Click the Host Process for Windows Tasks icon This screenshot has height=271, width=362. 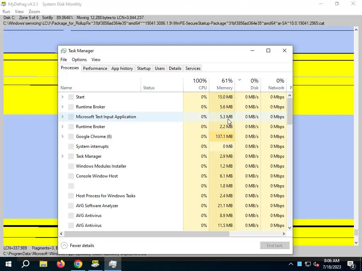[71, 196]
